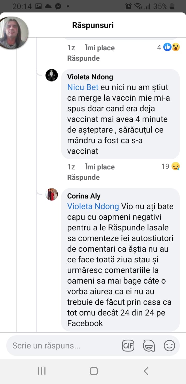Open the Violeta Ndong mention in Corina's reply

point(93,206)
